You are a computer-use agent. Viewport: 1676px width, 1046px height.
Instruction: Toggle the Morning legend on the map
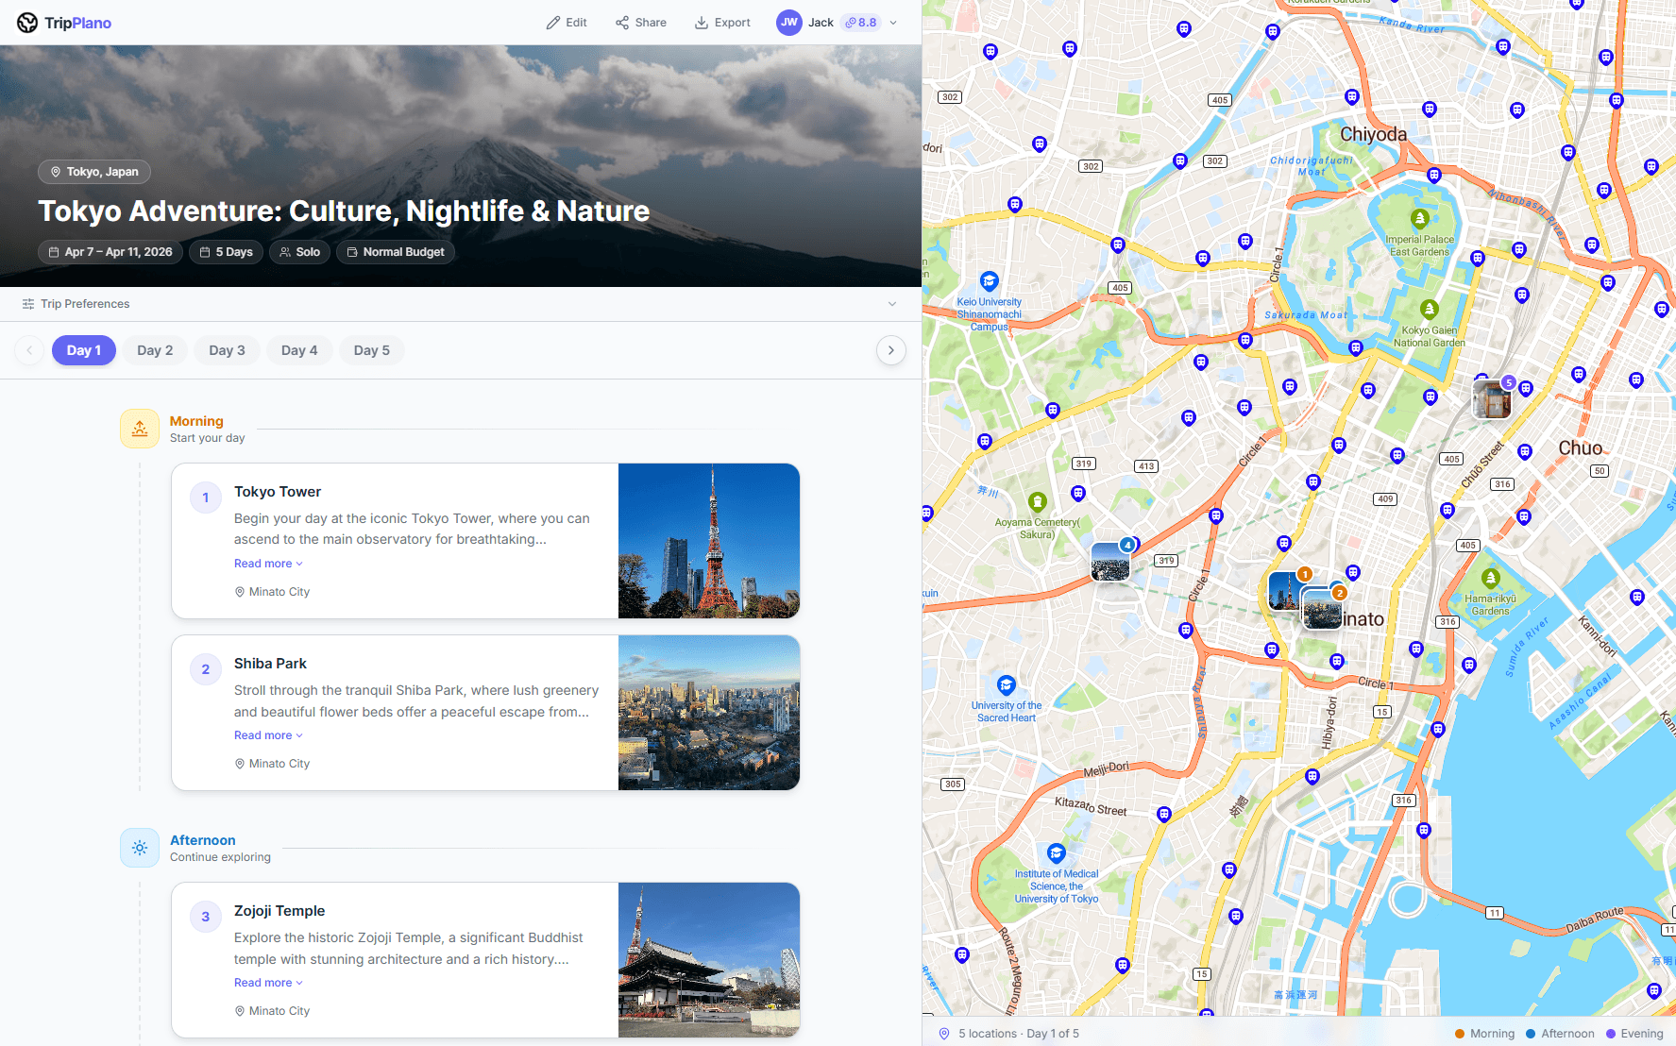click(1481, 1033)
